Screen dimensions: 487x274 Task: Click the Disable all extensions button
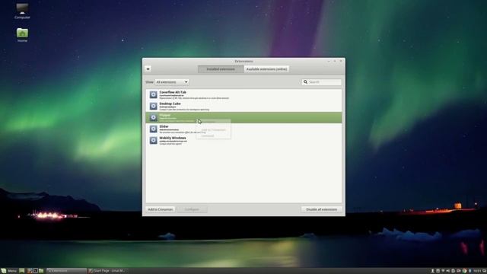(x=321, y=209)
